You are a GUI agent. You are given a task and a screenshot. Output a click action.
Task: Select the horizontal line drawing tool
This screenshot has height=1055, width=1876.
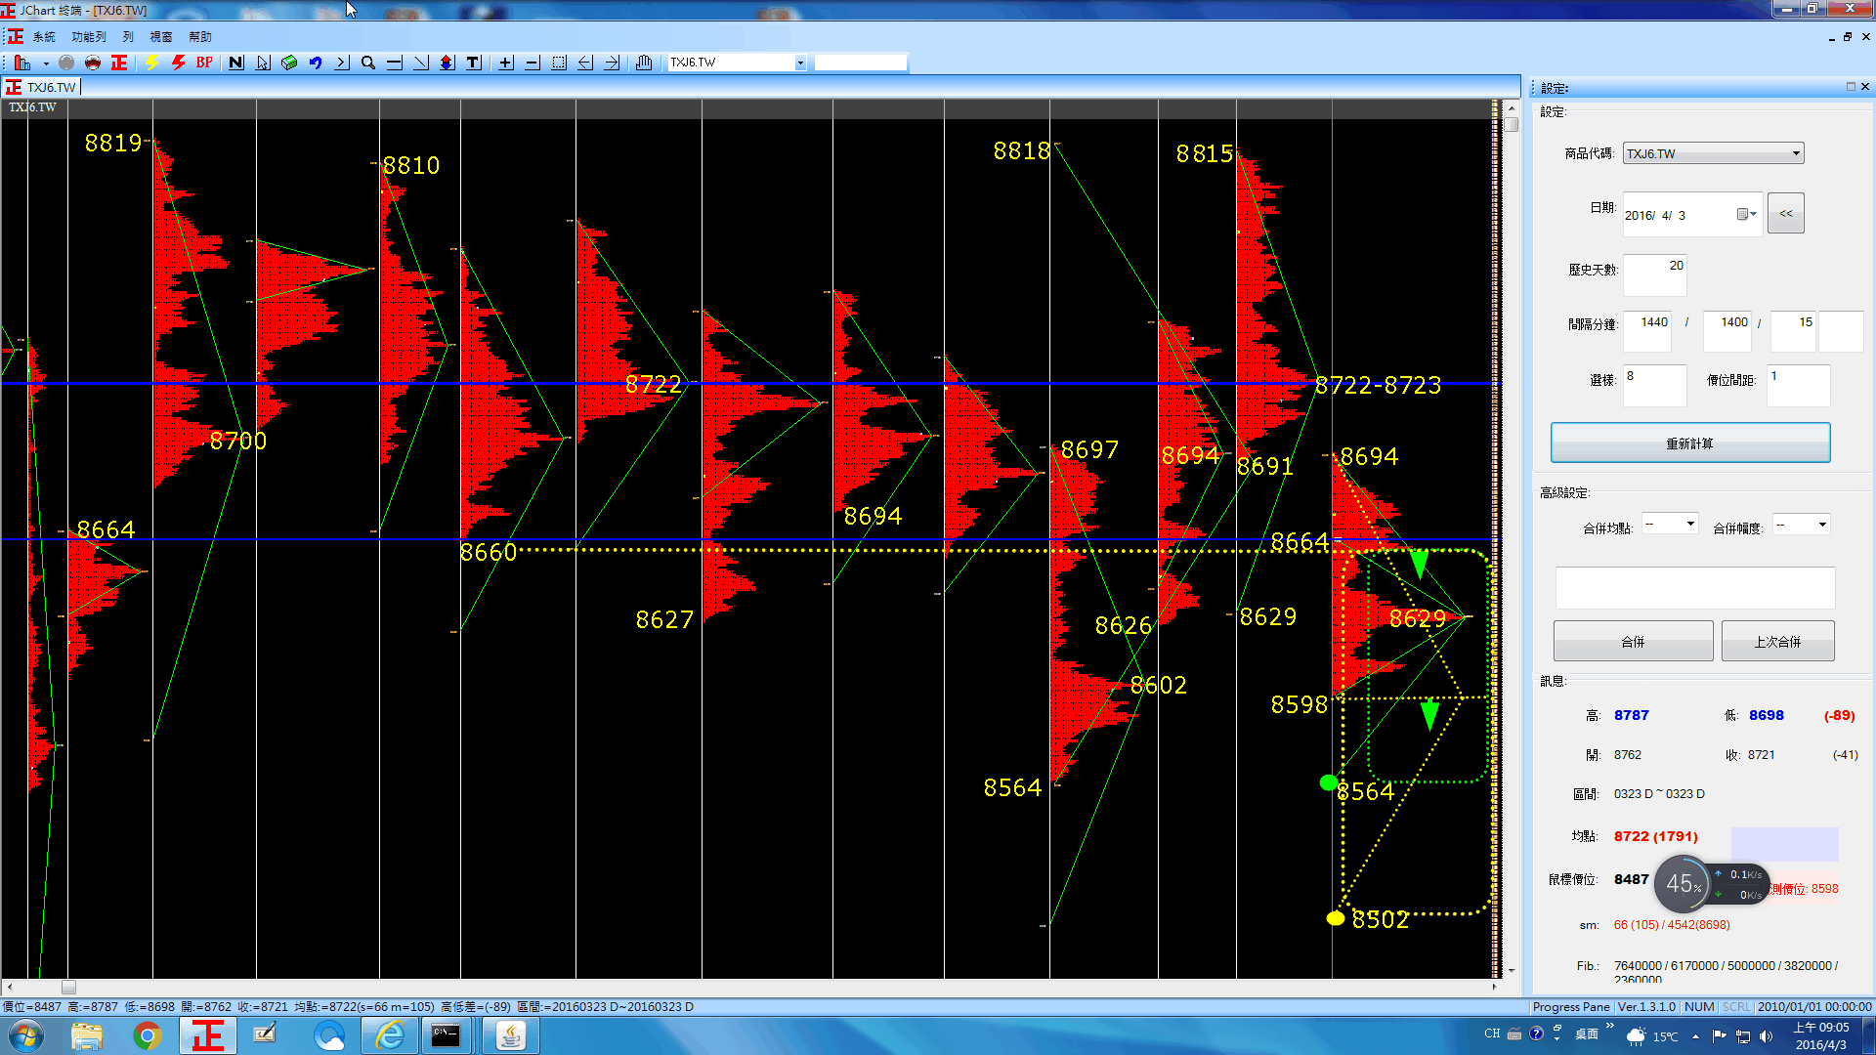pos(395,63)
